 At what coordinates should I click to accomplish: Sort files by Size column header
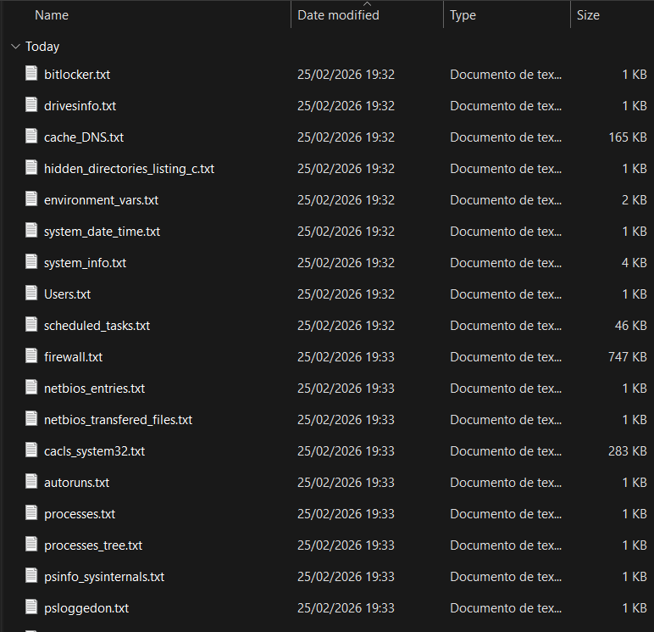(588, 15)
